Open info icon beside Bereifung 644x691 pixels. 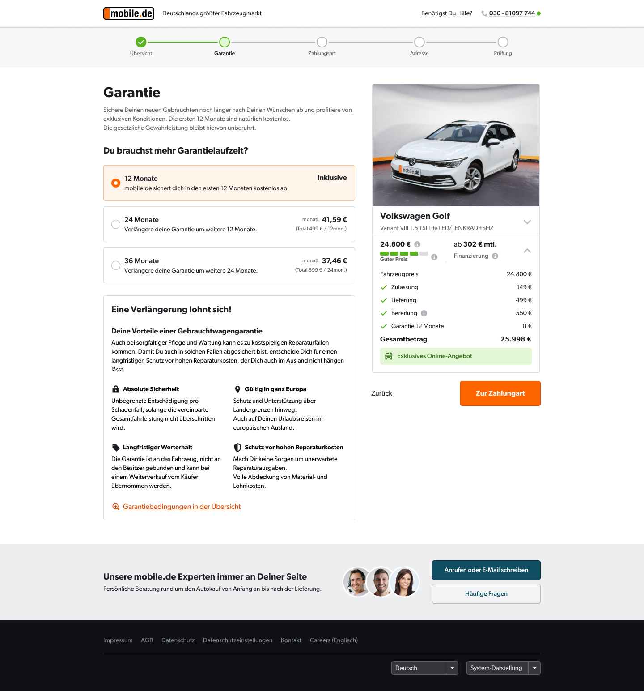[x=424, y=313]
